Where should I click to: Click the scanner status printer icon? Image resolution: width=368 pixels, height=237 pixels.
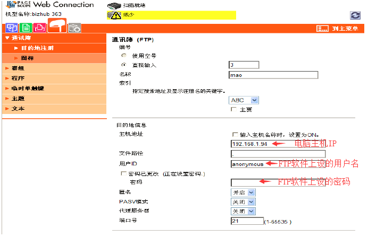point(114,5)
